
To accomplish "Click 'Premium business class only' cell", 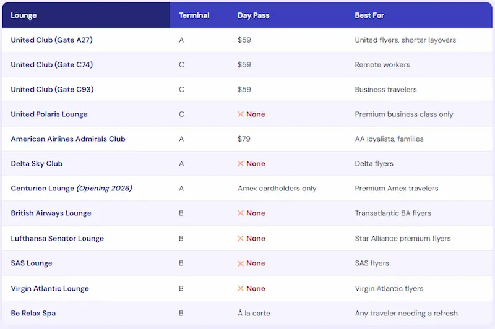I will 404,114.
